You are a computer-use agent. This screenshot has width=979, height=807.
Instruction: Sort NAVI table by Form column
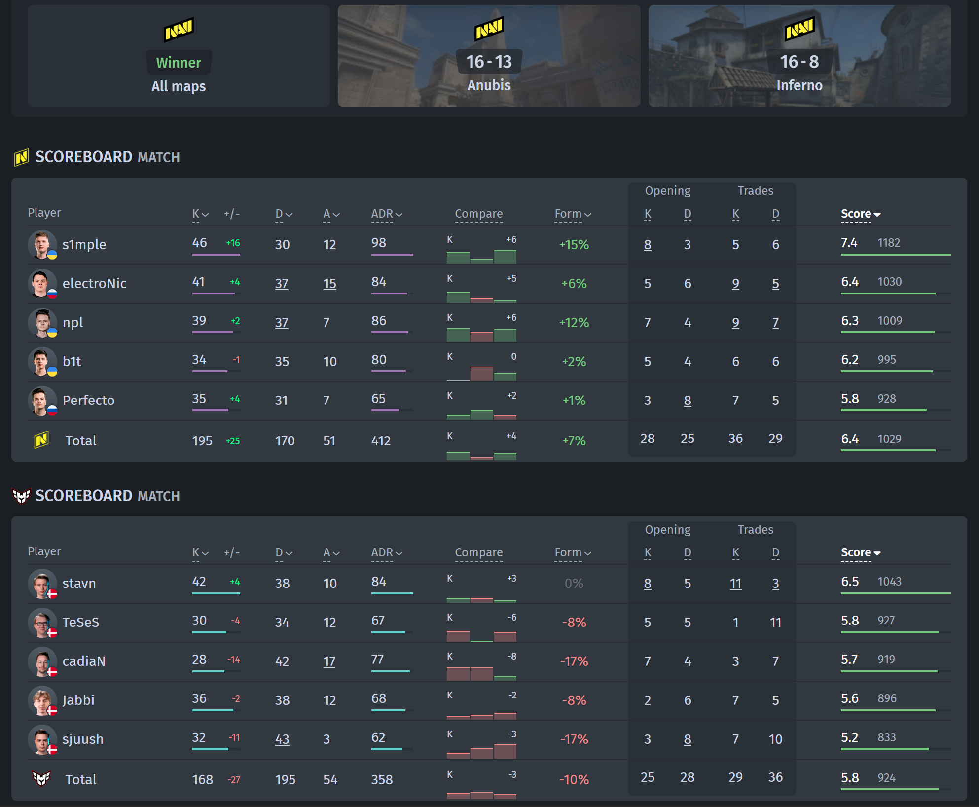[573, 214]
